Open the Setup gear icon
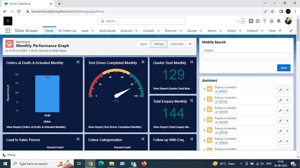The image size is (300, 168). (271, 21)
